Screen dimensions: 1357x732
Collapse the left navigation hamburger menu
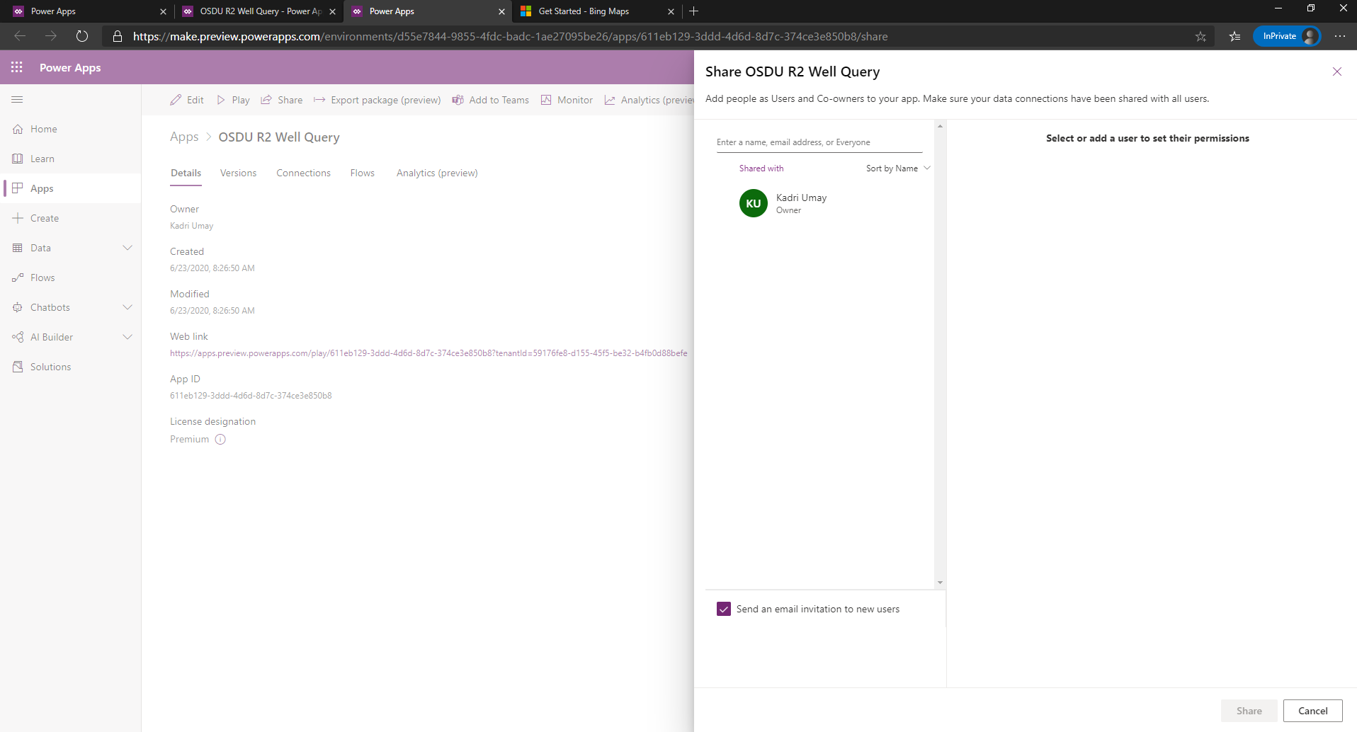(x=17, y=100)
